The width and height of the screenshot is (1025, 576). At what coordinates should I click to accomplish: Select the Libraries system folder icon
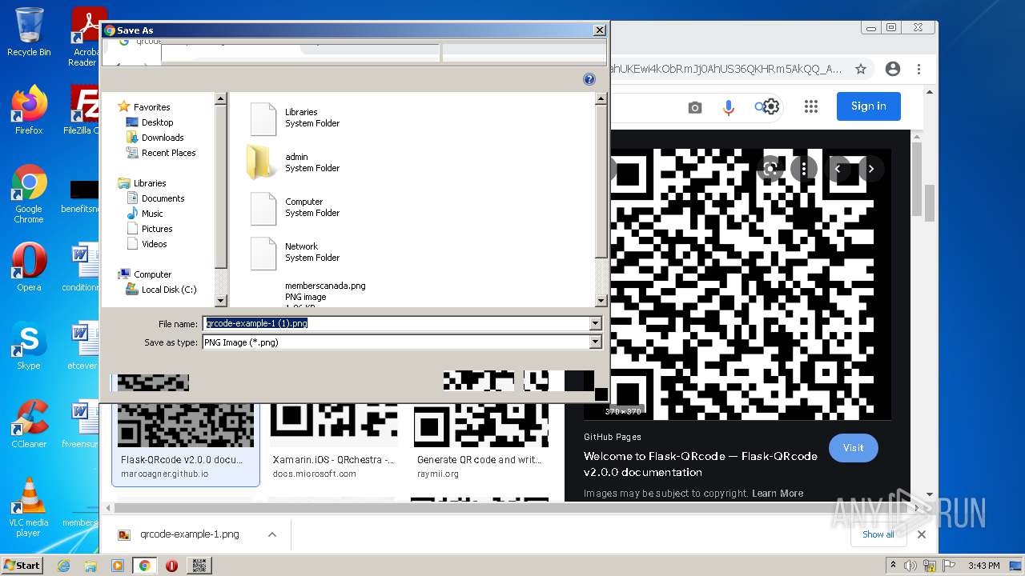tap(263, 118)
